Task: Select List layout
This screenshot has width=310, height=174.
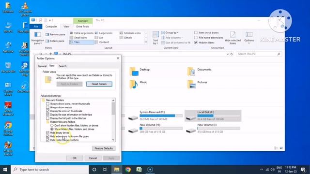Action: (x=99, y=38)
